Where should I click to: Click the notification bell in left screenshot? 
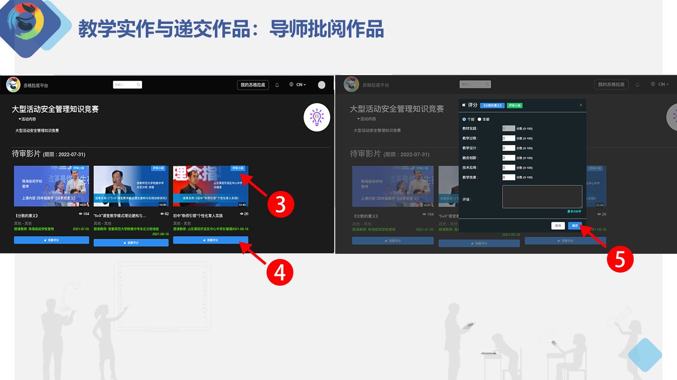coord(277,85)
